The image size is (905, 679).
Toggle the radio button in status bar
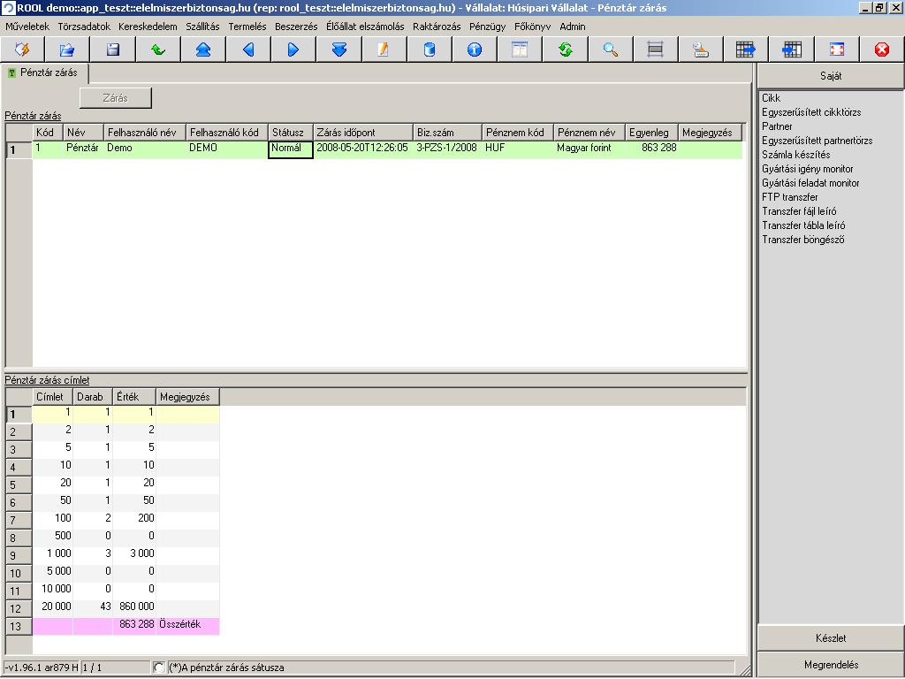(159, 668)
